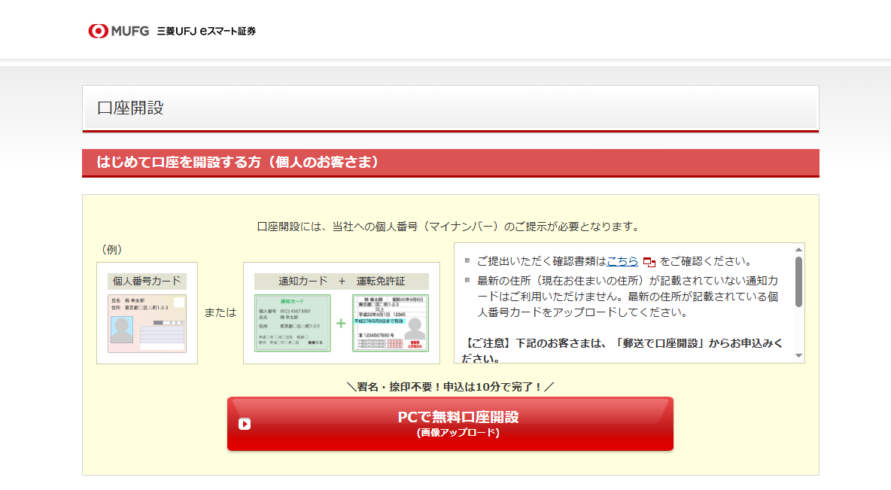Click the 署名・捺印不要 tagline above button
Image resolution: width=891 pixels, height=490 pixels.
(450, 387)
